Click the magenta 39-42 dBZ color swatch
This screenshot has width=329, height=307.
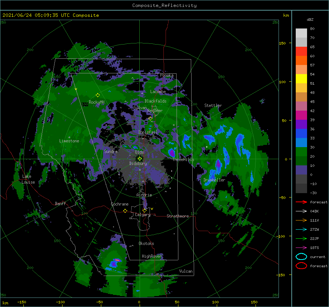coord(301,115)
